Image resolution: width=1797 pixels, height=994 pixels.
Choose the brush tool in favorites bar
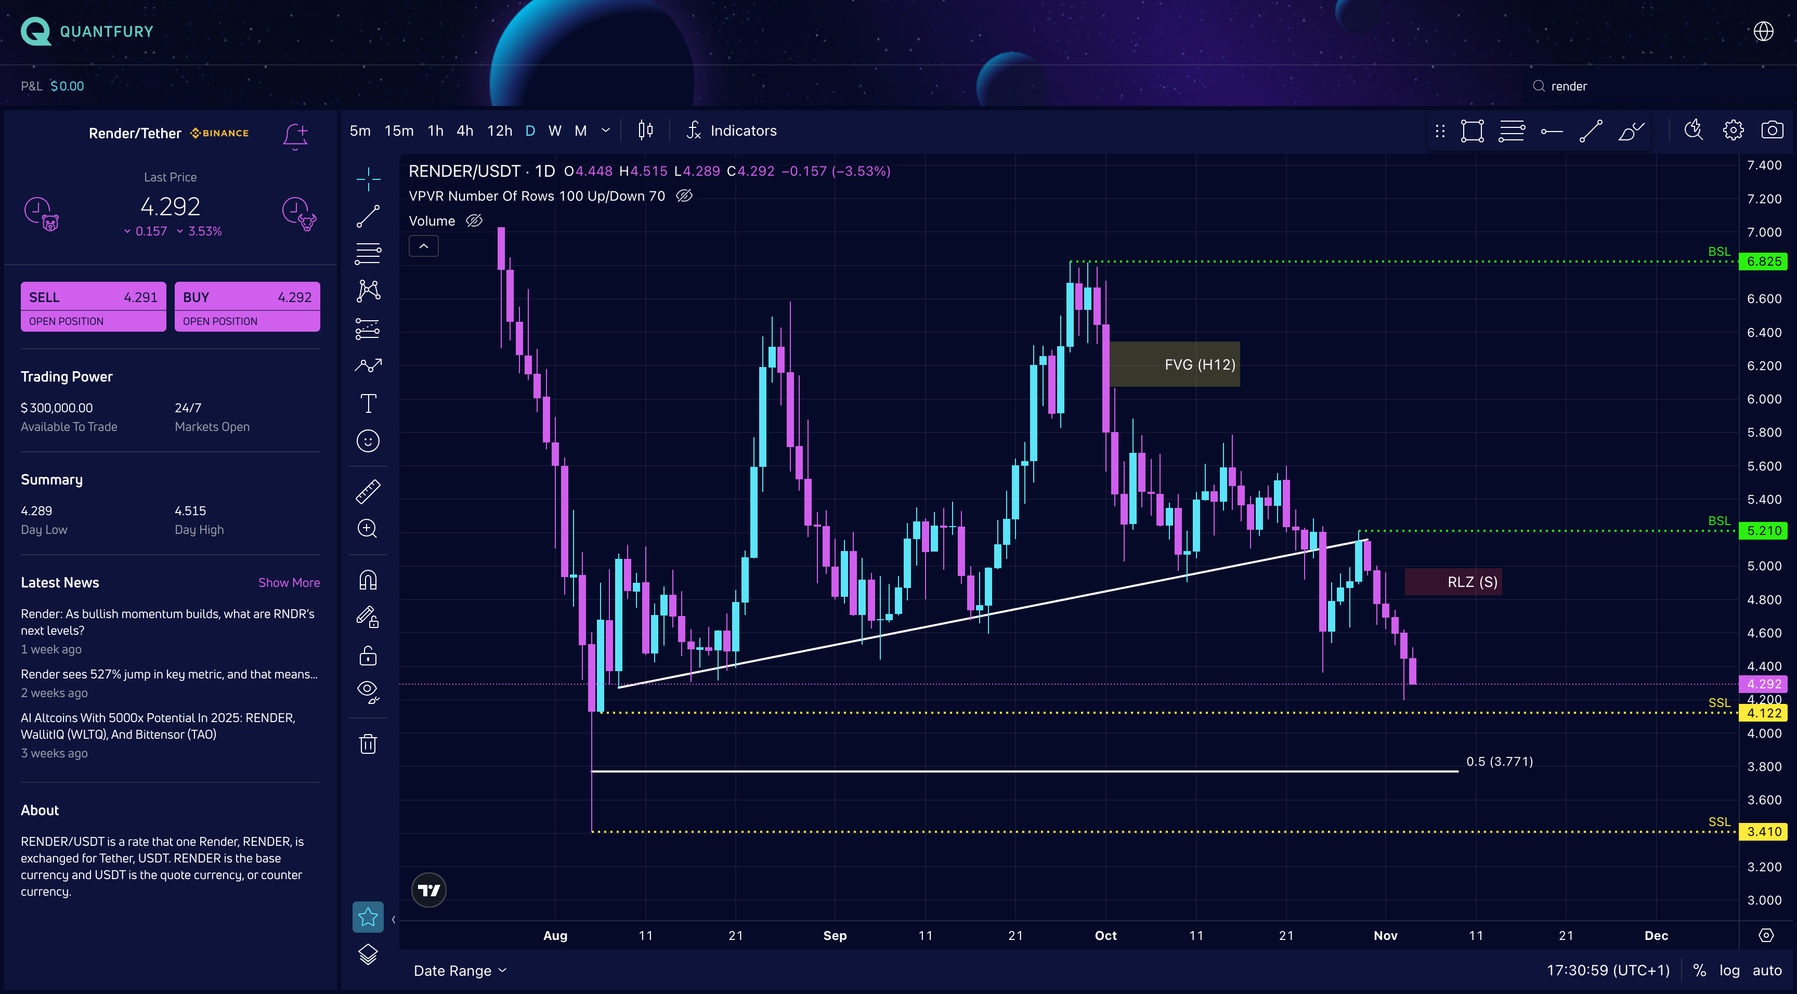tap(1631, 131)
